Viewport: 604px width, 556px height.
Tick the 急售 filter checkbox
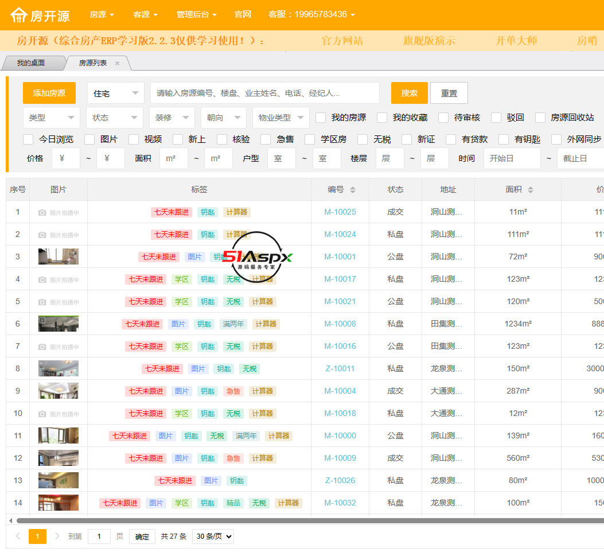click(266, 139)
